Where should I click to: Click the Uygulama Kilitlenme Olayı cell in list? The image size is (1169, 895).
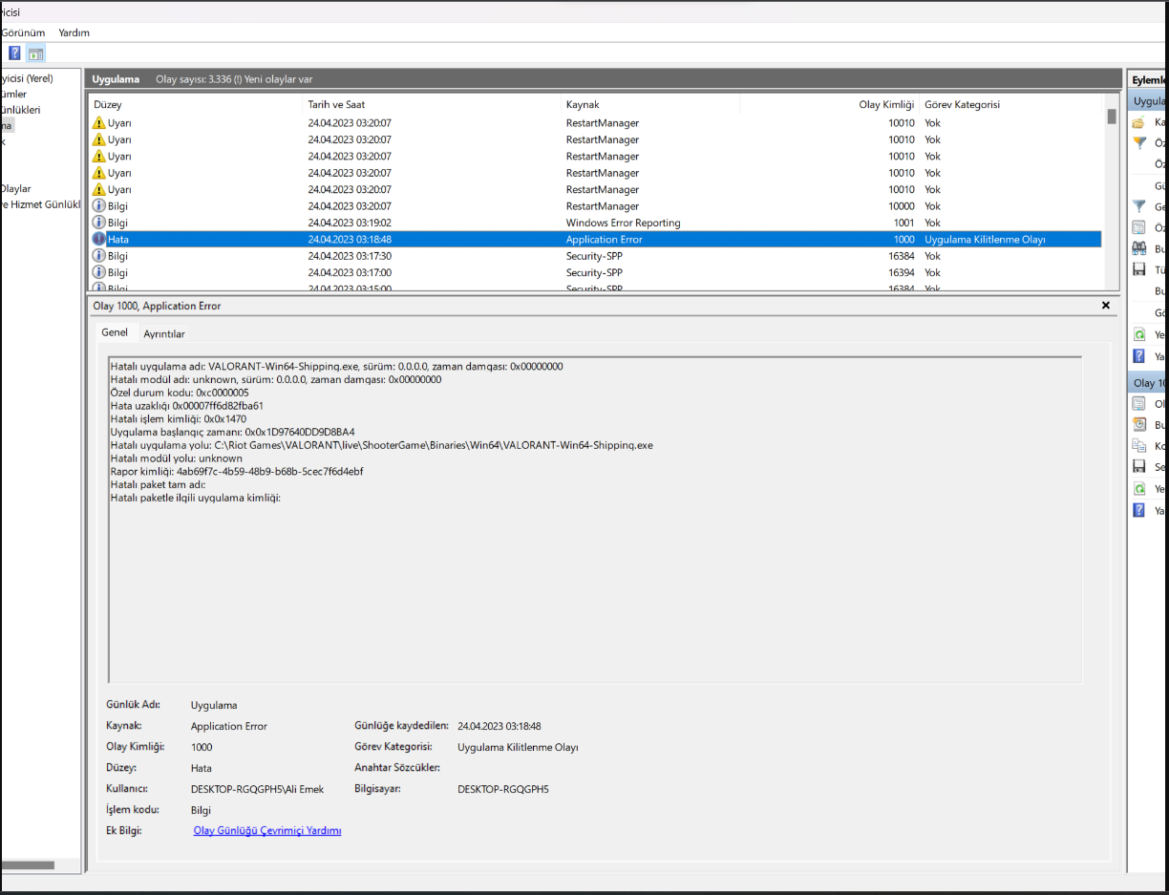pos(985,239)
